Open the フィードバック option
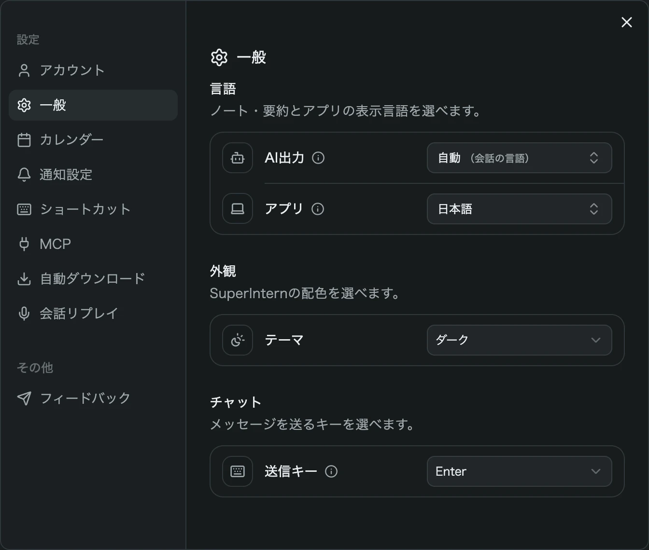Screen dimensions: 649x550 tap(93, 398)
